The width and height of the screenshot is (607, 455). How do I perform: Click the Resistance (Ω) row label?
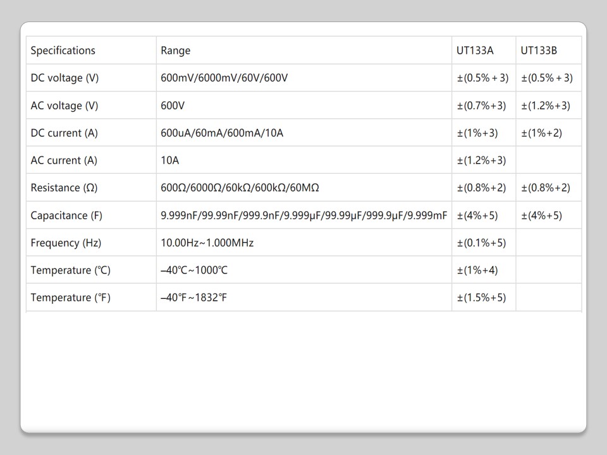point(64,188)
